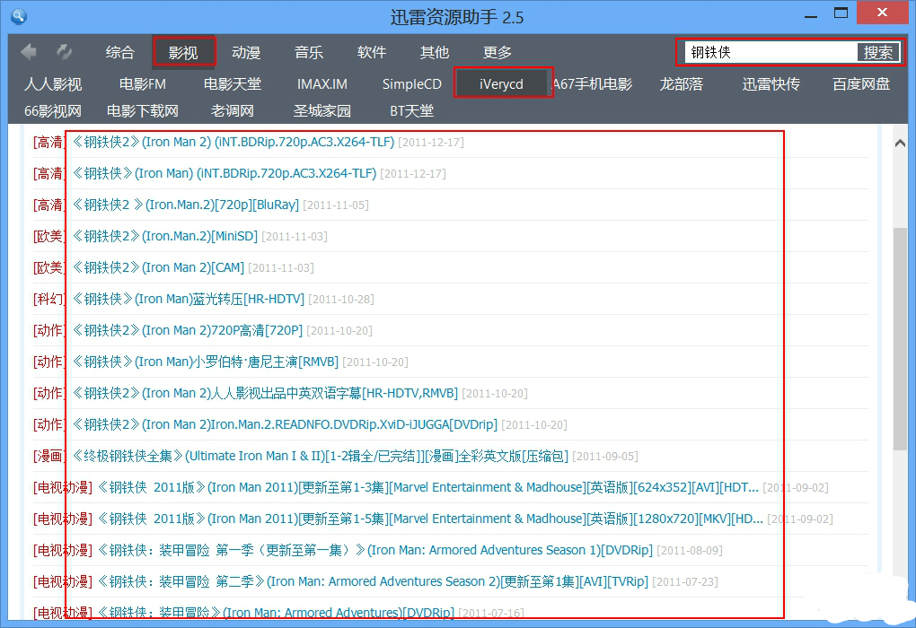Select the 电影天堂 source
This screenshot has height=628, width=916.
pos(232,84)
